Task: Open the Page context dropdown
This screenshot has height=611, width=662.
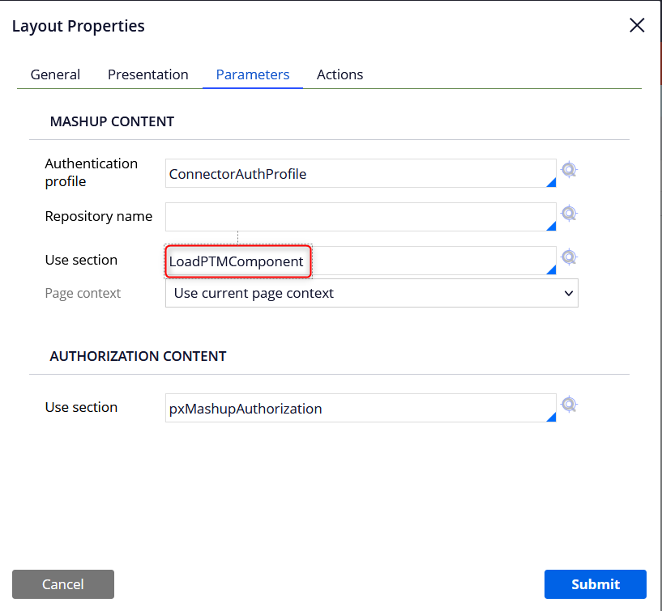Action: (x=372, y=293)
